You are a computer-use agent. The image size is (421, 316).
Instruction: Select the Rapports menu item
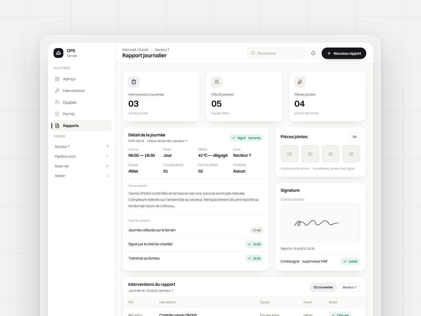point(82,126)
